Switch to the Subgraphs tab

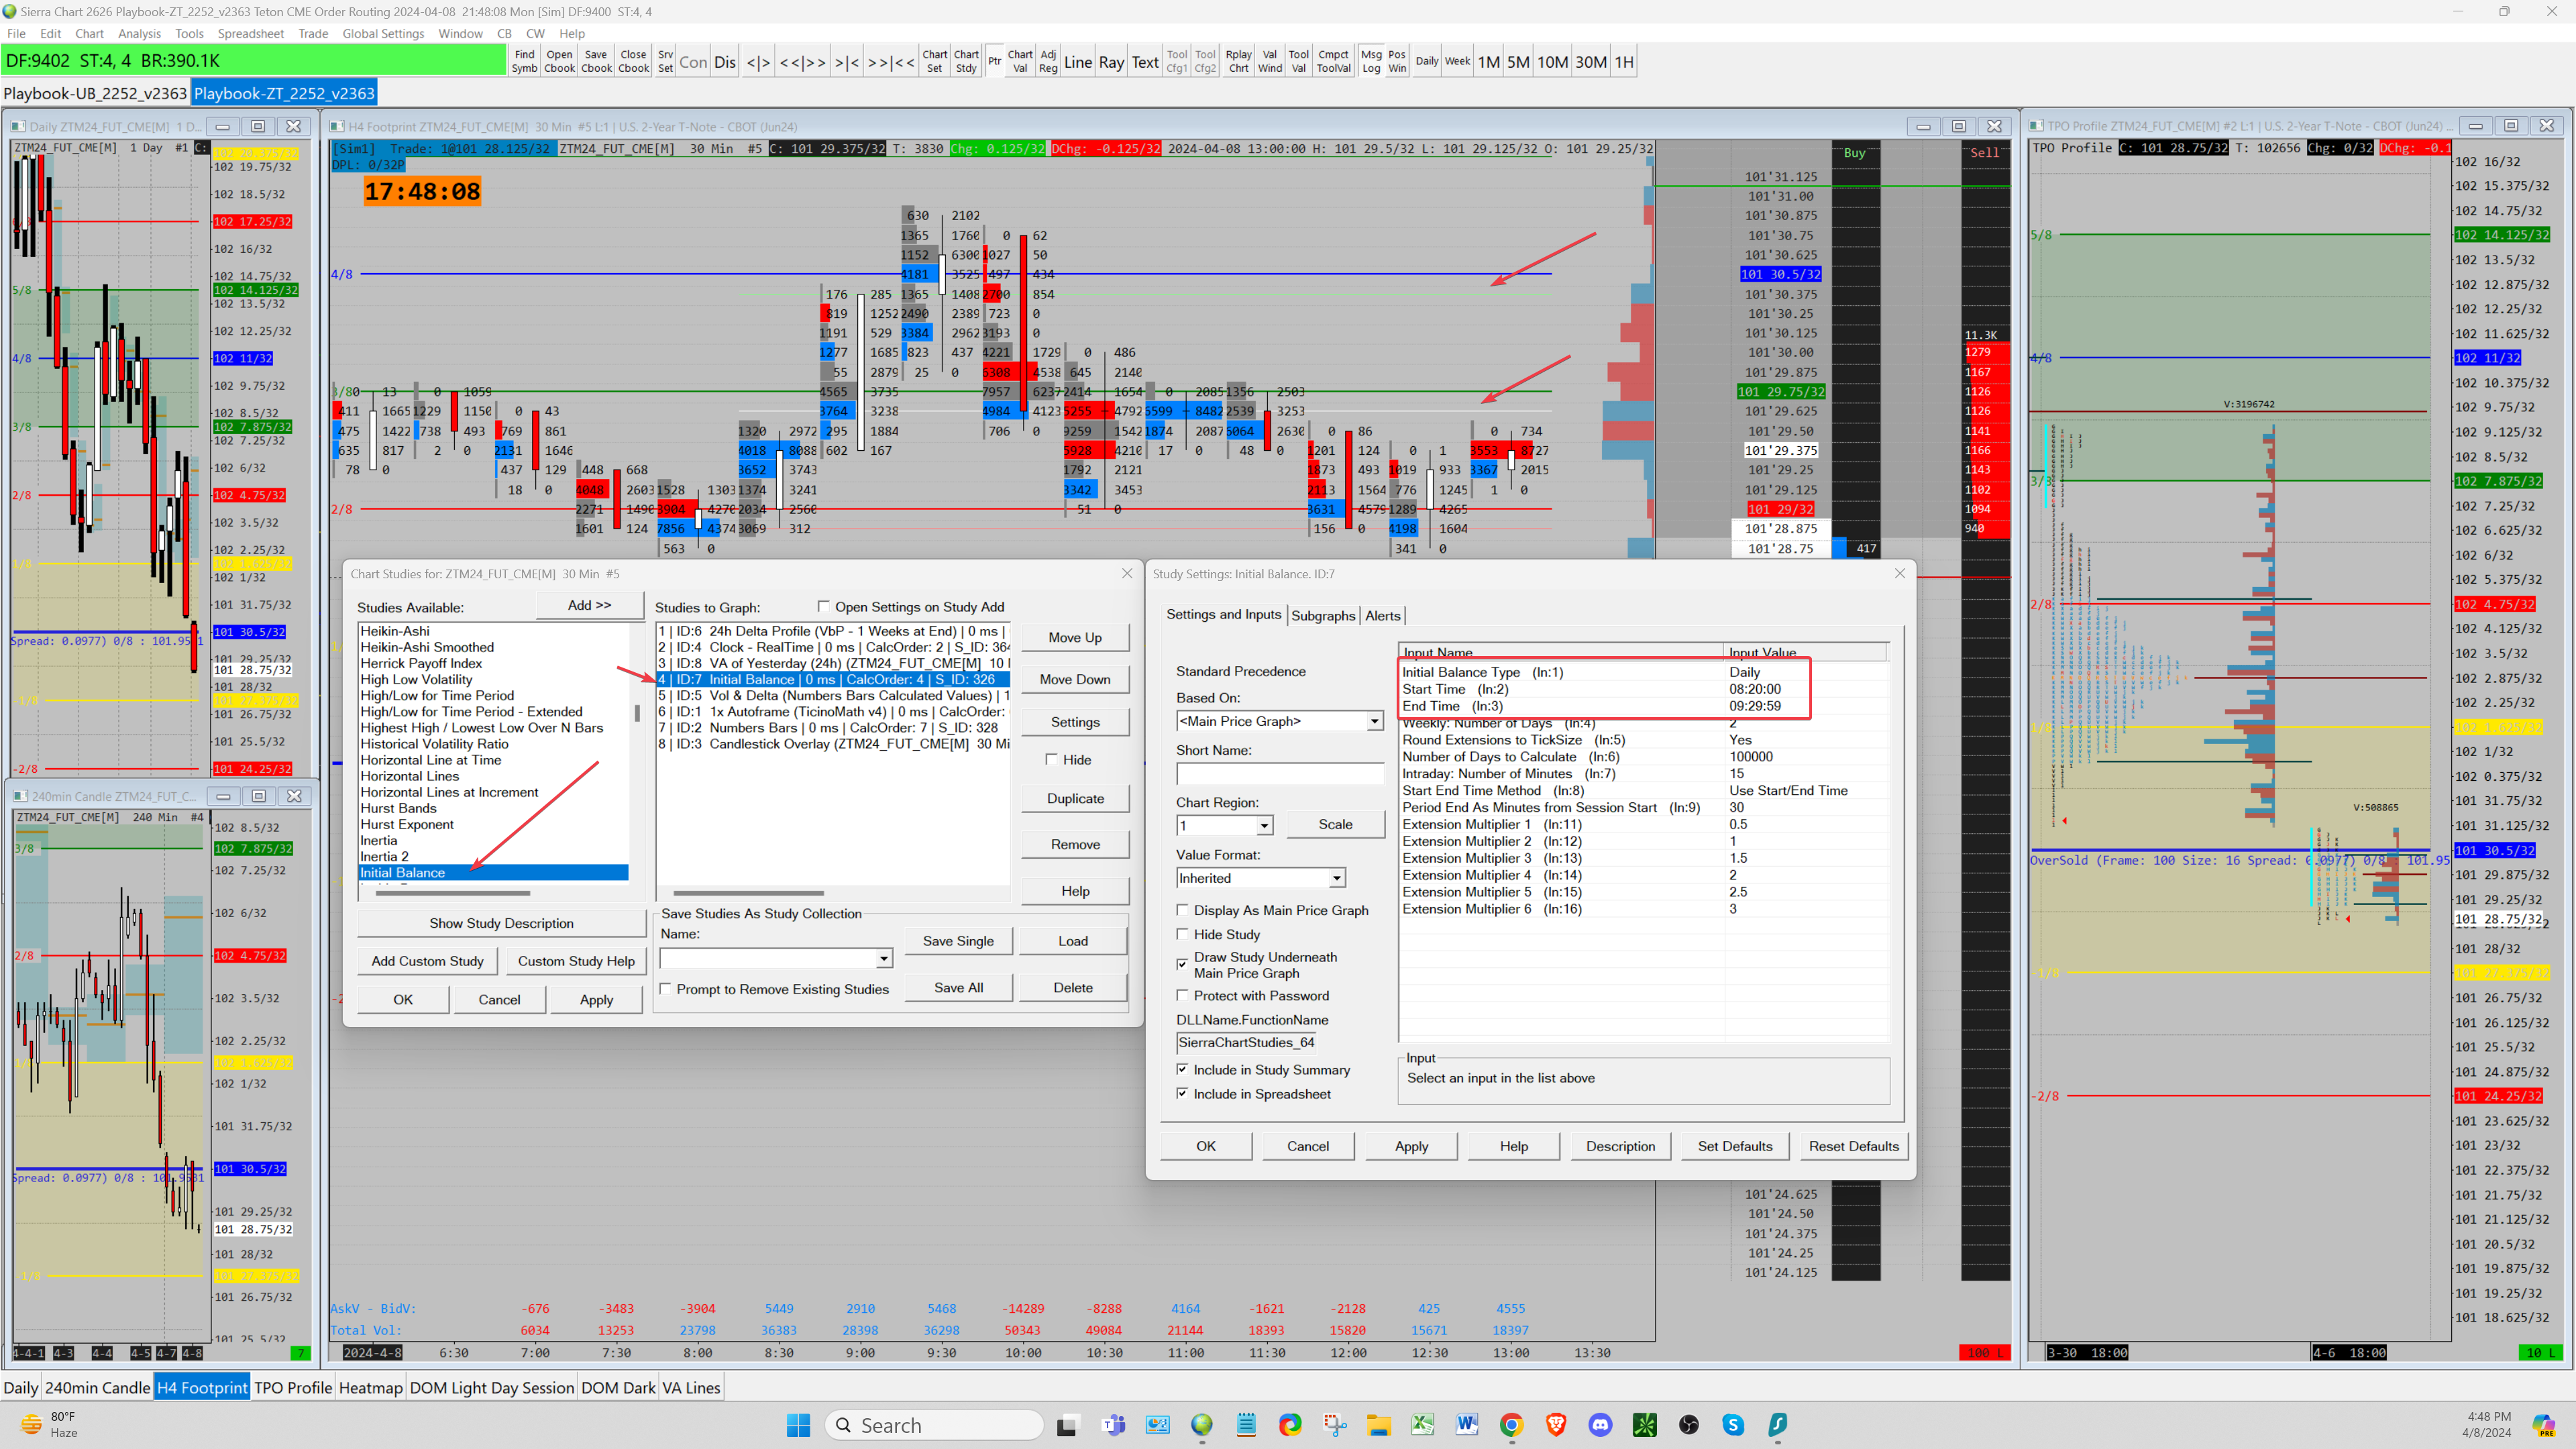(1322, 615)
